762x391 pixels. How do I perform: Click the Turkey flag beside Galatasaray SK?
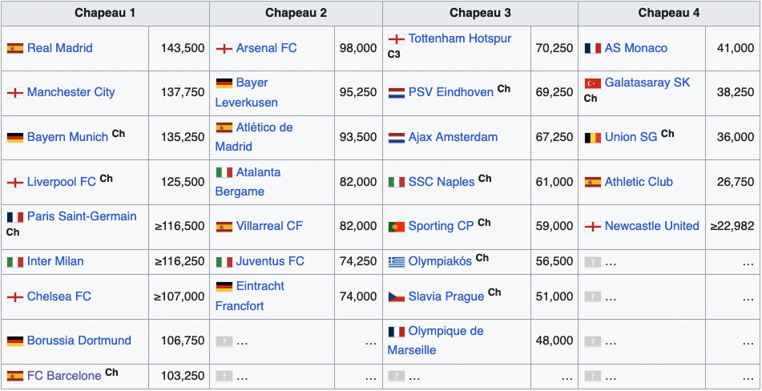[x=593, y=83]
